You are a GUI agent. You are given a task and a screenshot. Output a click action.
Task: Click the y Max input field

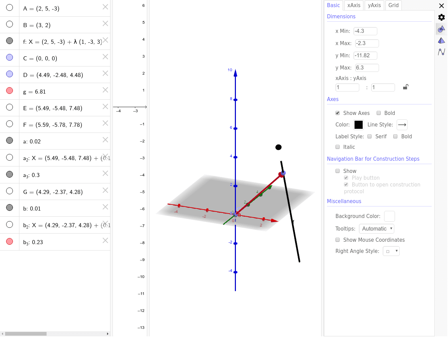(x=367, y=68)
